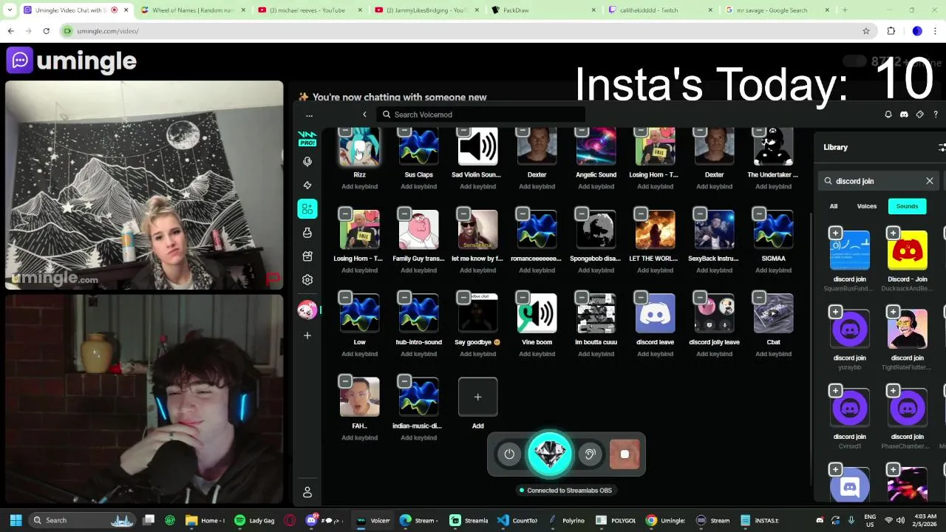Play the FAH.. sound
The width and height of the screenshot is (946, 532).
tap(359, 397)
